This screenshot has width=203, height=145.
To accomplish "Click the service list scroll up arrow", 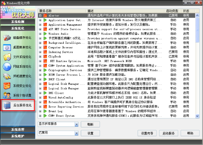I will click(x=197, y=15).
